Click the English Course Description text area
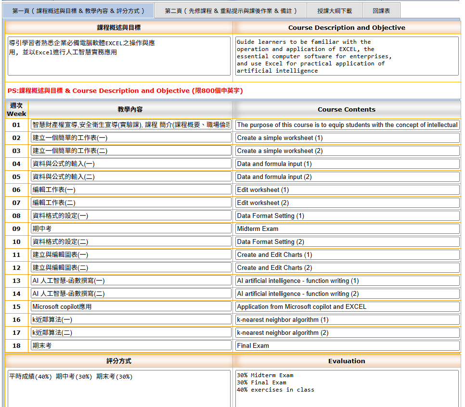Image resolution: width=465 pixels, height=407 pixels. pos(347,56)
